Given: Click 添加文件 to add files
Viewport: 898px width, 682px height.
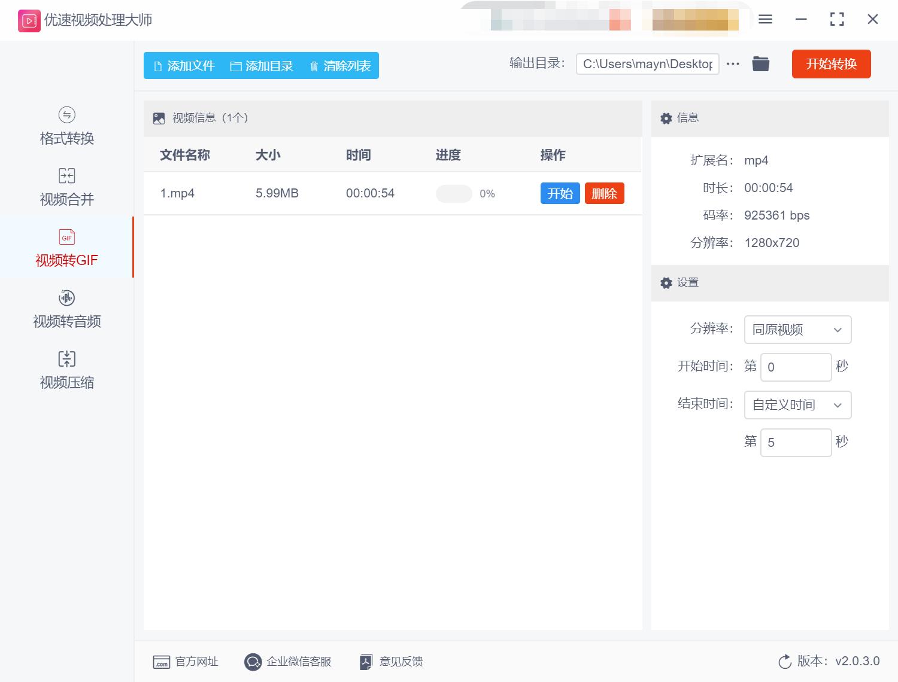Looking at the screenshot, I should [x=185, y=66].
